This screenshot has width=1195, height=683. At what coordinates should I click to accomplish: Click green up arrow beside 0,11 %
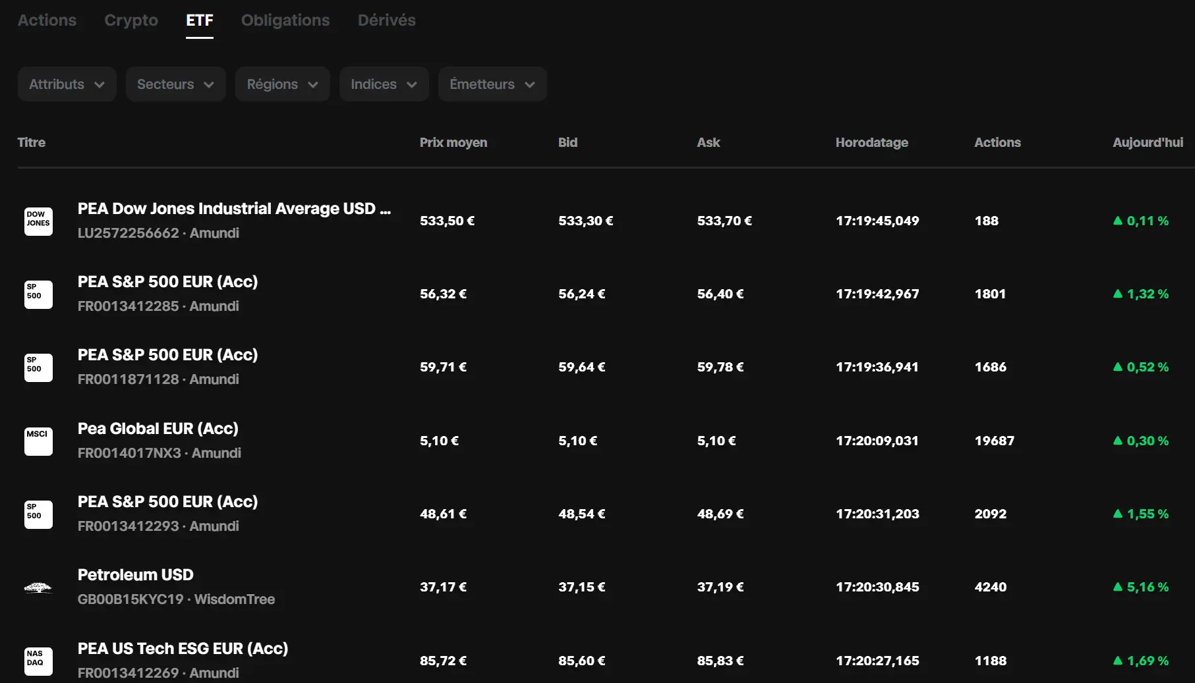click(1117, 221)
